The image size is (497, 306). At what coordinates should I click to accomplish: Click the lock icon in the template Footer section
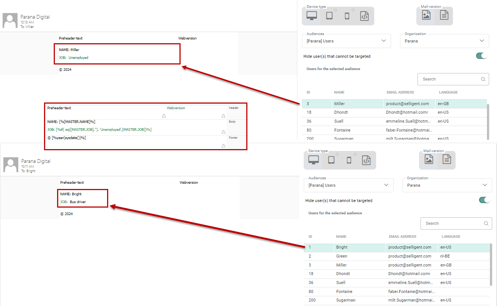click(224, 146)
